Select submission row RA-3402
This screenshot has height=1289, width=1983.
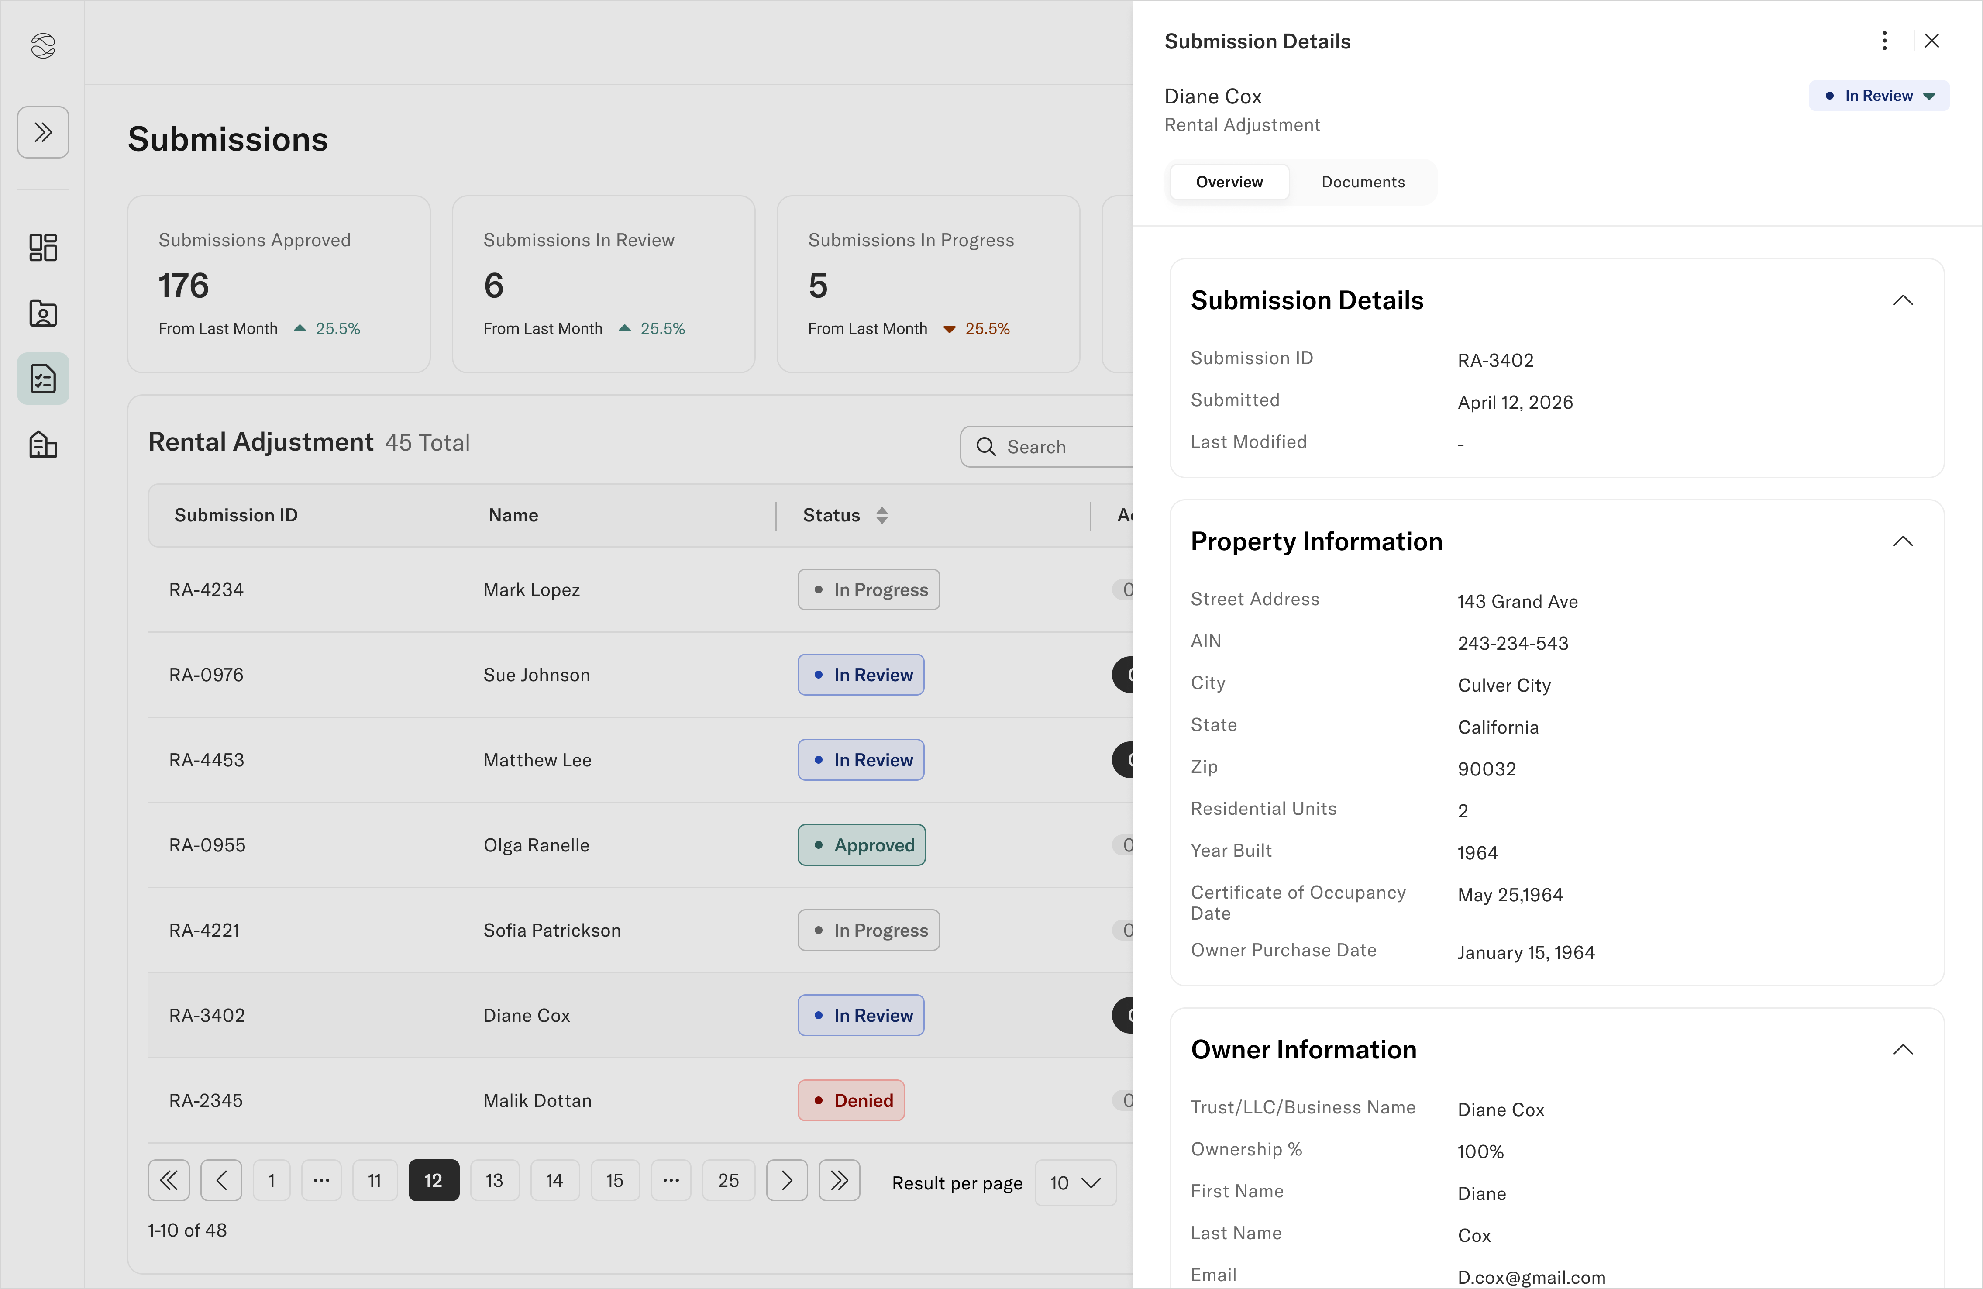click(x=640, y=1015)
